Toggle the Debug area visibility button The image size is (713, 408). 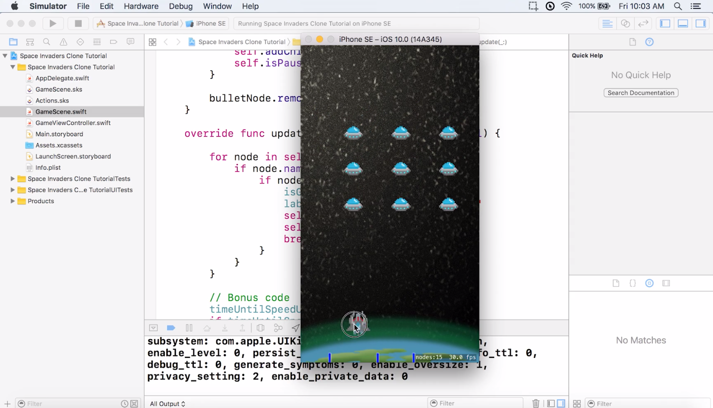683,24
